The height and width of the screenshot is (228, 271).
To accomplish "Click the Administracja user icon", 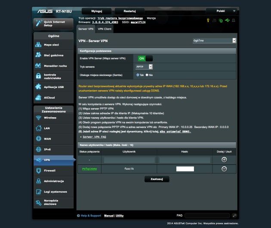I will pos(38,181).
